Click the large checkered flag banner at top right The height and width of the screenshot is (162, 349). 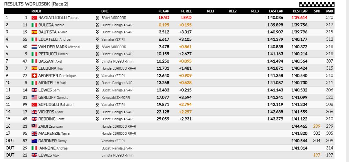point(317,4)
